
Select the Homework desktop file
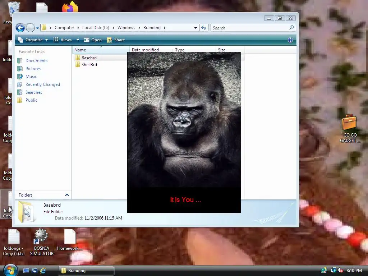(70, 240)
